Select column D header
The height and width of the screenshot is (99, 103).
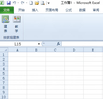click(74, 50)
